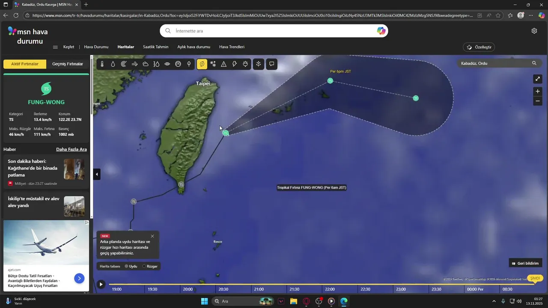Click the airplane ad image thumbnail

46,243
